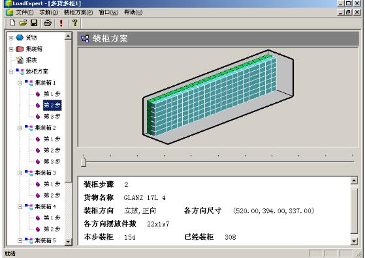
Task: Select 第 2 步 under 集装箱 4
Action: [52, 229]
